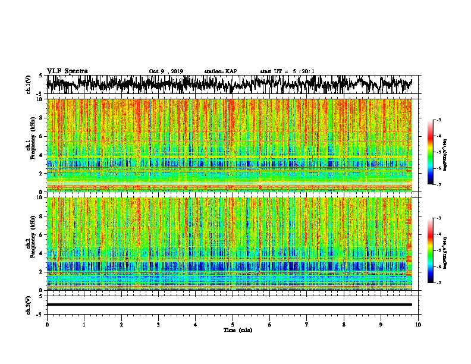Click time-axis tick label "7"
471x364 pixels.
point(307,325)
